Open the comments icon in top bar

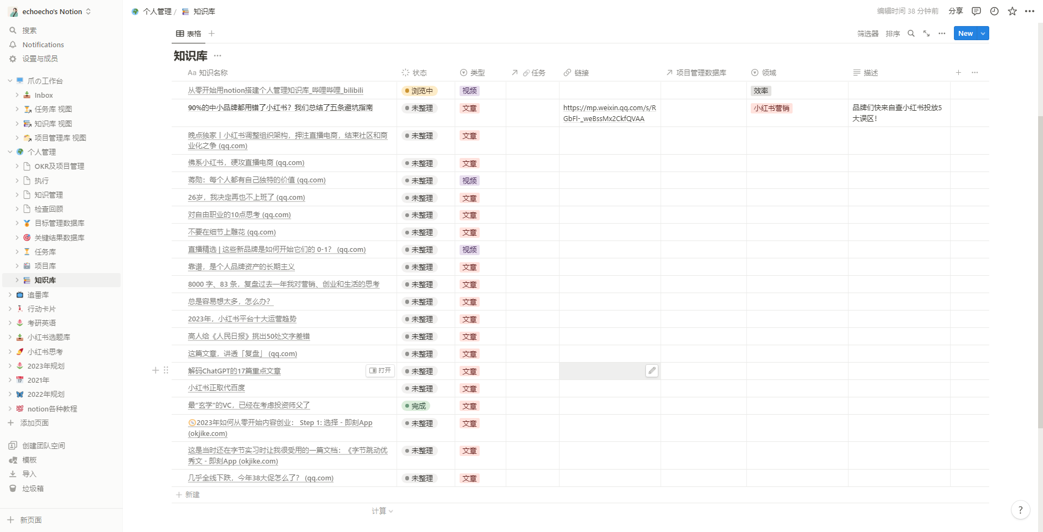pyautogui.click(x=976, y=11)
